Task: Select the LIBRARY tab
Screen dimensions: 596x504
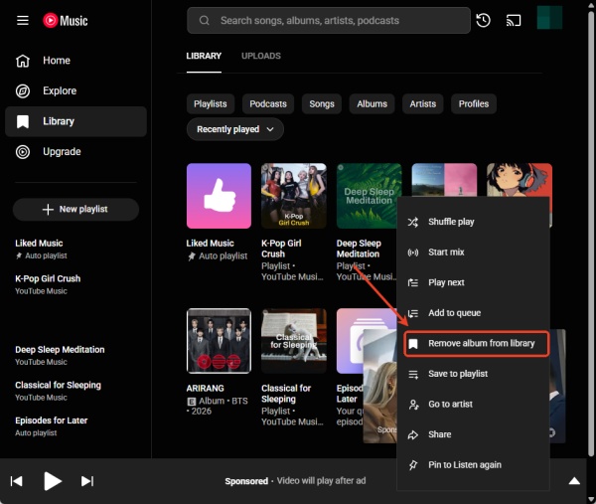Action: tap(204, 56)
